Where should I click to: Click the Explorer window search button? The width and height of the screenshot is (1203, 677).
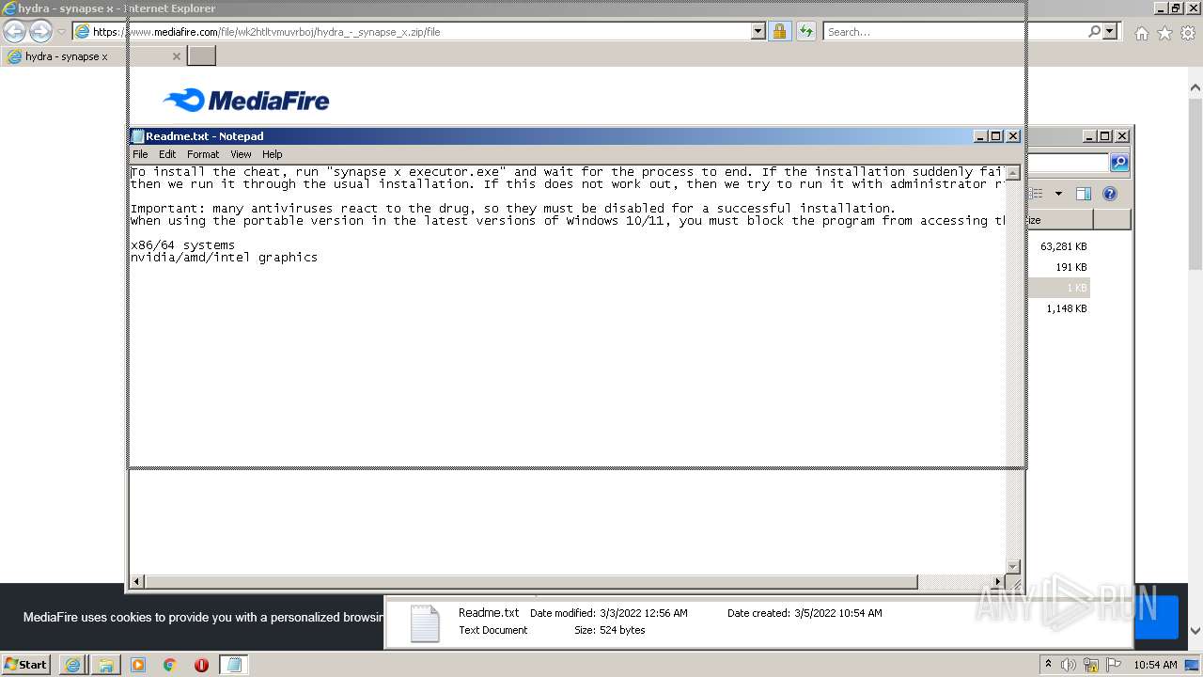pyautogui.click(x=1118, y=163)
